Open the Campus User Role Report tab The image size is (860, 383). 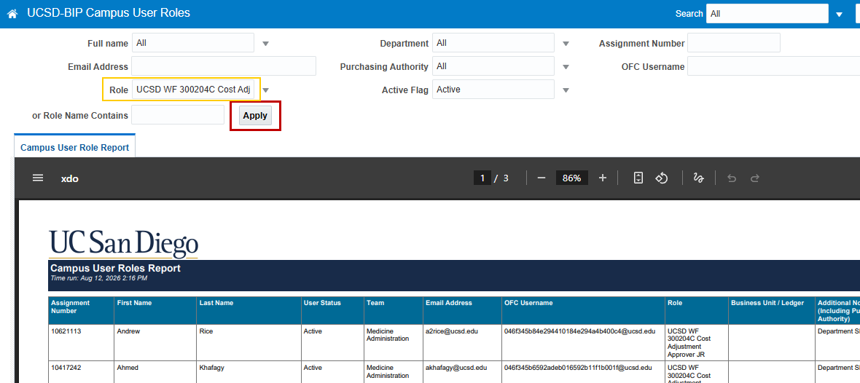(74, 147)
